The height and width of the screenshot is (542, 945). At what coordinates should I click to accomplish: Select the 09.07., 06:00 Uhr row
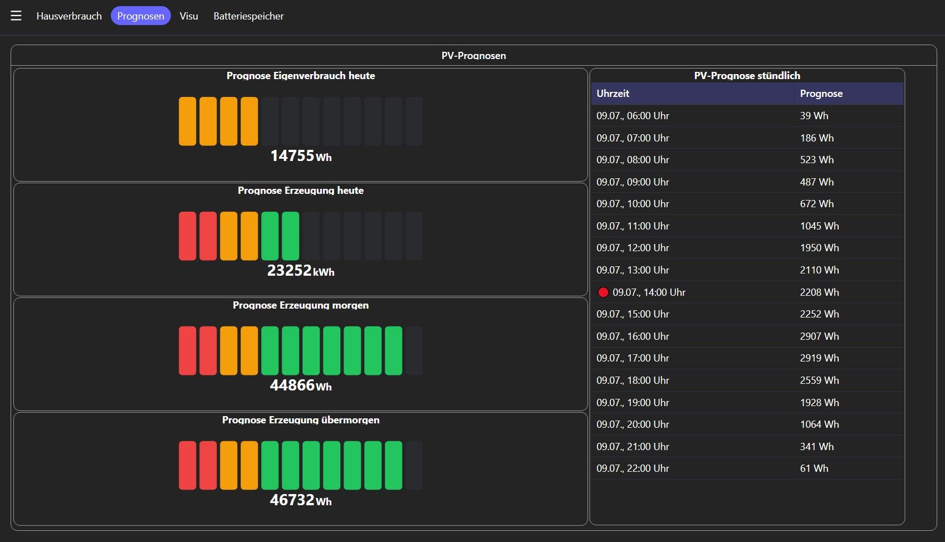[x=747, y=116]
